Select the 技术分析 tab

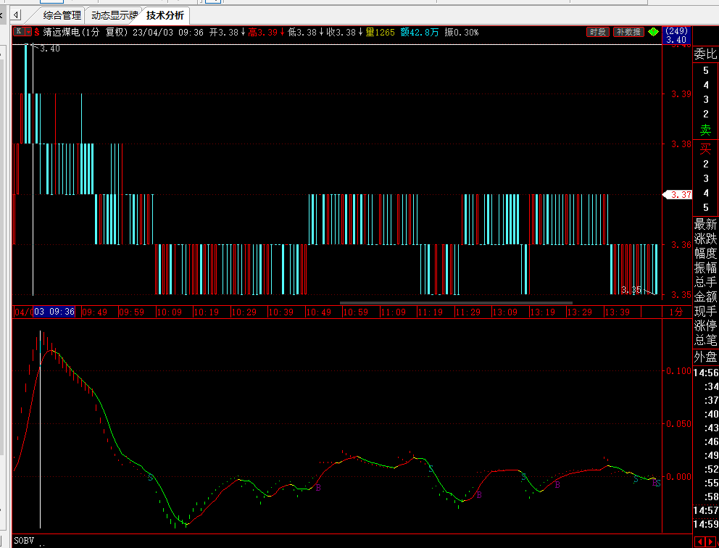pyautogui.click(x=165, y=14)
